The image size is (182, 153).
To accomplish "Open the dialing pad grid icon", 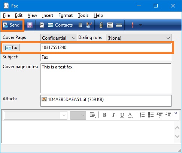I will pyautogui.click(x=80, y=25).
